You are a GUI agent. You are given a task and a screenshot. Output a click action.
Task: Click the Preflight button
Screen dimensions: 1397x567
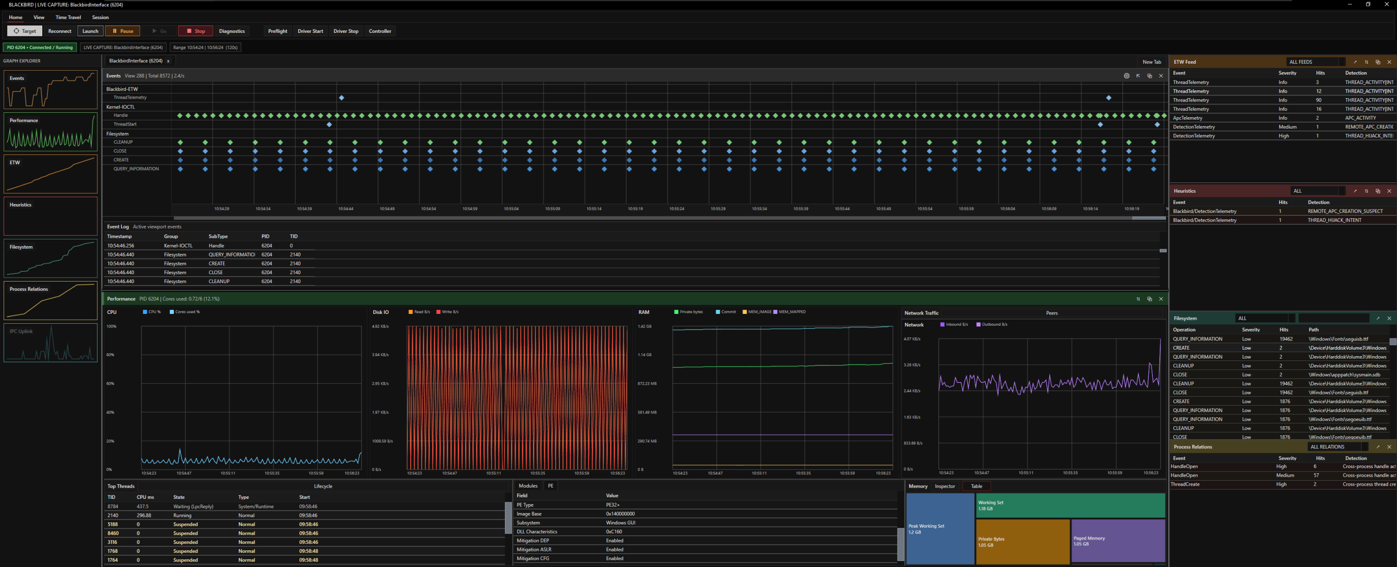(277, 31)
